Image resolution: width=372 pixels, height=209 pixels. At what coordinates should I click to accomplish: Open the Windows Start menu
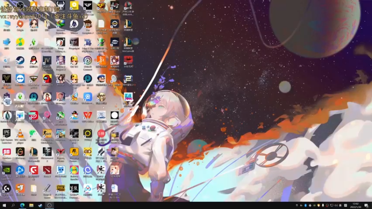click(x=4, y=205)
